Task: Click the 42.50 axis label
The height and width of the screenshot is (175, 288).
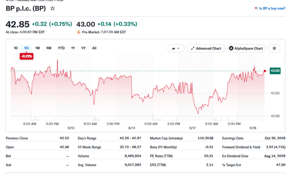Action: coord(275,93)
